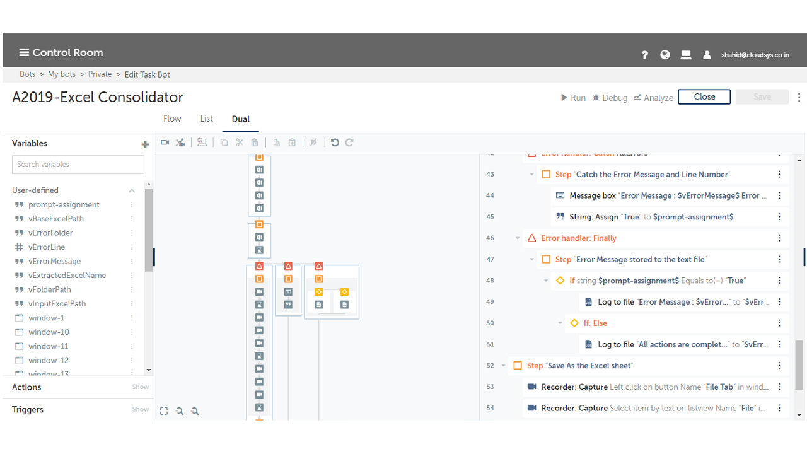Image resolution: width=807 pixels, height=454 pixels.
Task: Open the Control Room hamburger menu
Action: [24, 52]
